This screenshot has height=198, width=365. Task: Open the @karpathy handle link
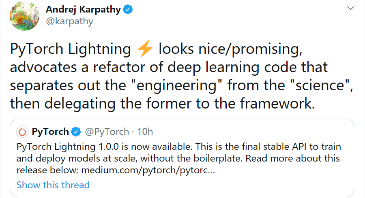(69, 22)
